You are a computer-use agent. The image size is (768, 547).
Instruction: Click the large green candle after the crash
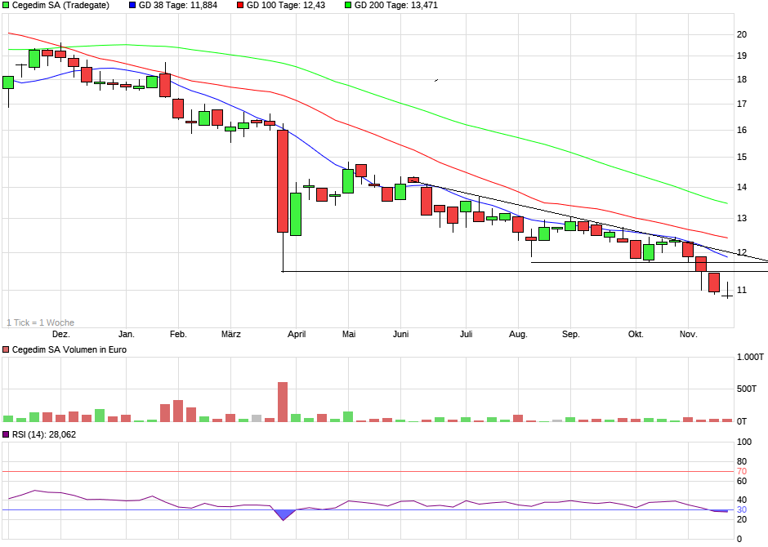click(x=296, y=214)
